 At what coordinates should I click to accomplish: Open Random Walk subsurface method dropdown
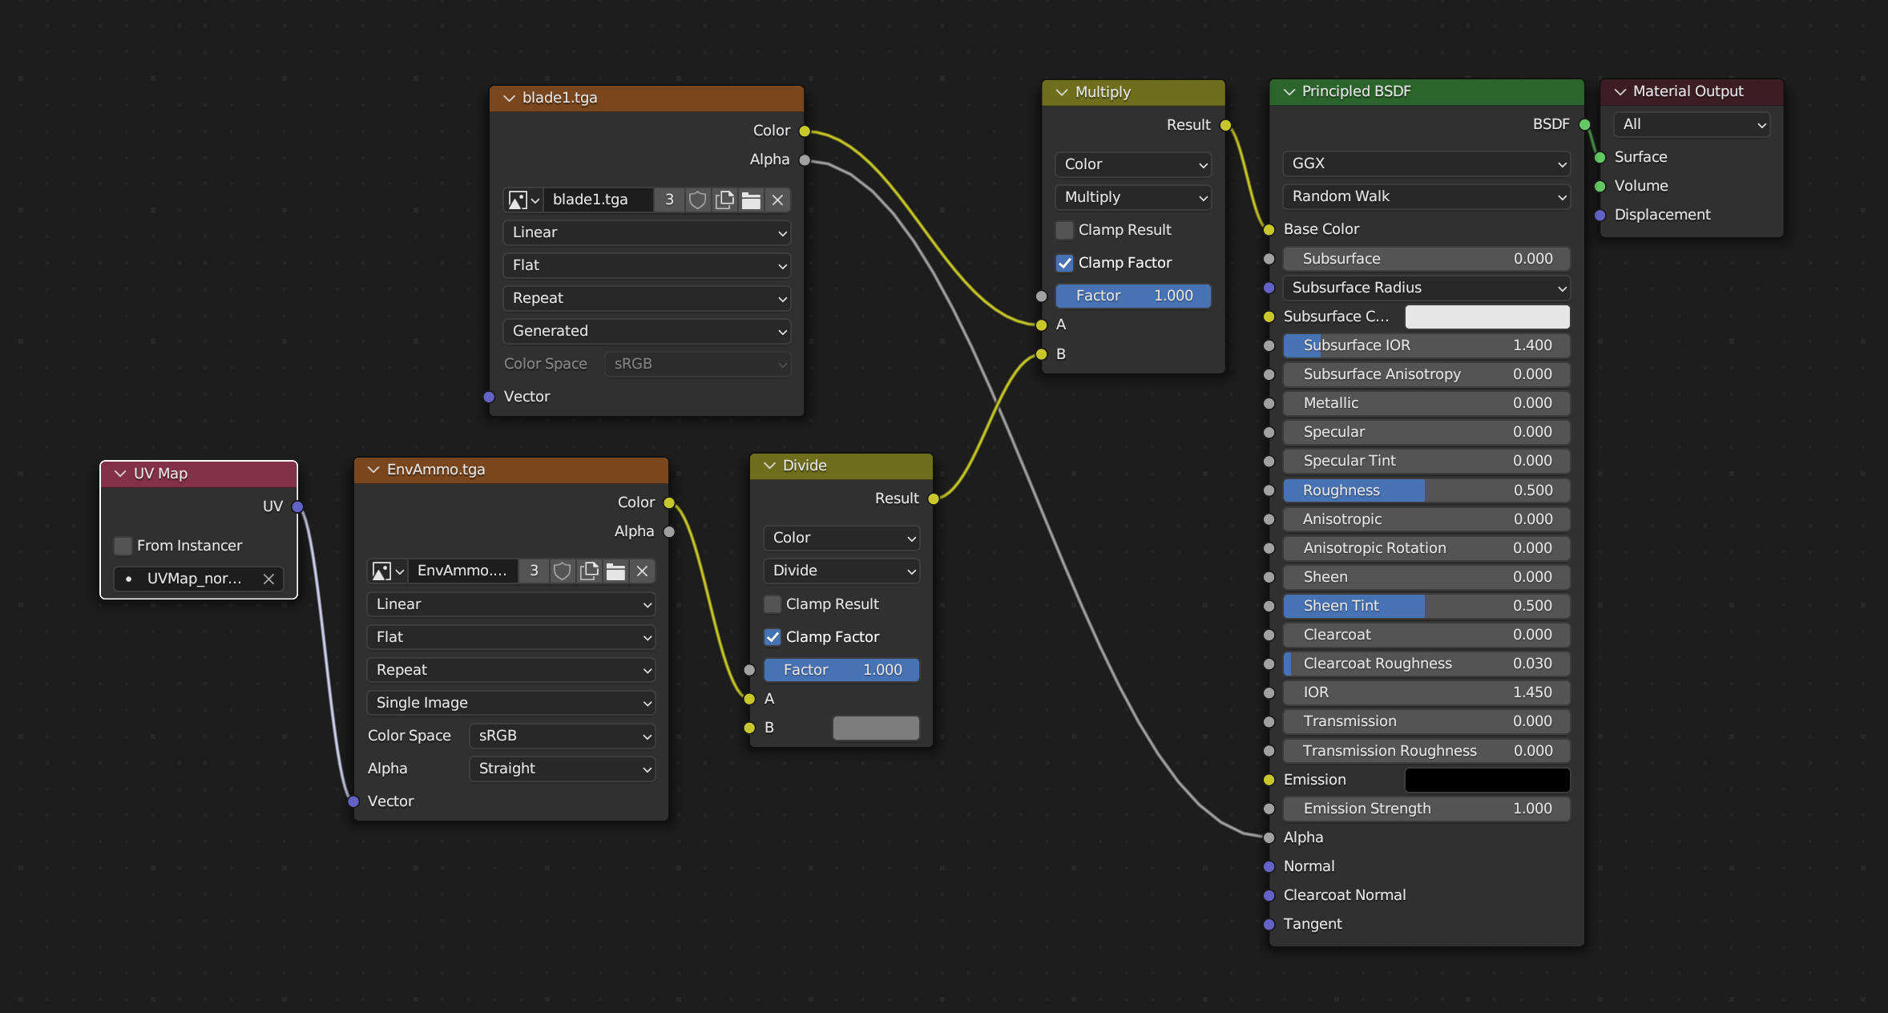pos(1426,196)
